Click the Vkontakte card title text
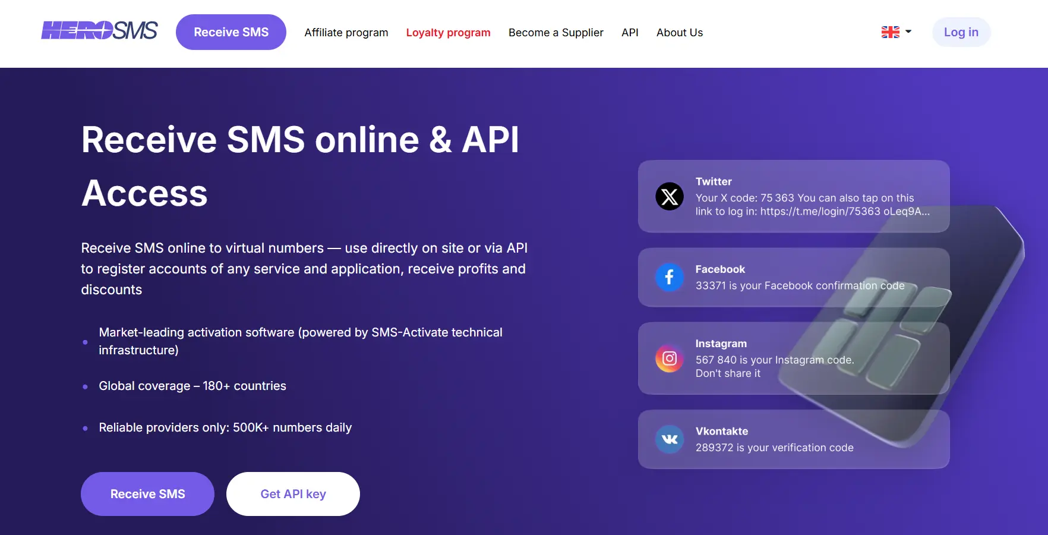Screen dimensions: 1048x535 722,431
